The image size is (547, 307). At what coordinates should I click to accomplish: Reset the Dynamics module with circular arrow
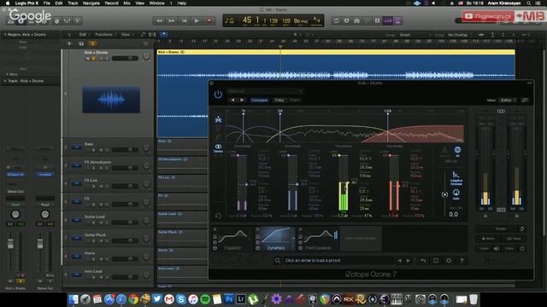coord(218,216)
